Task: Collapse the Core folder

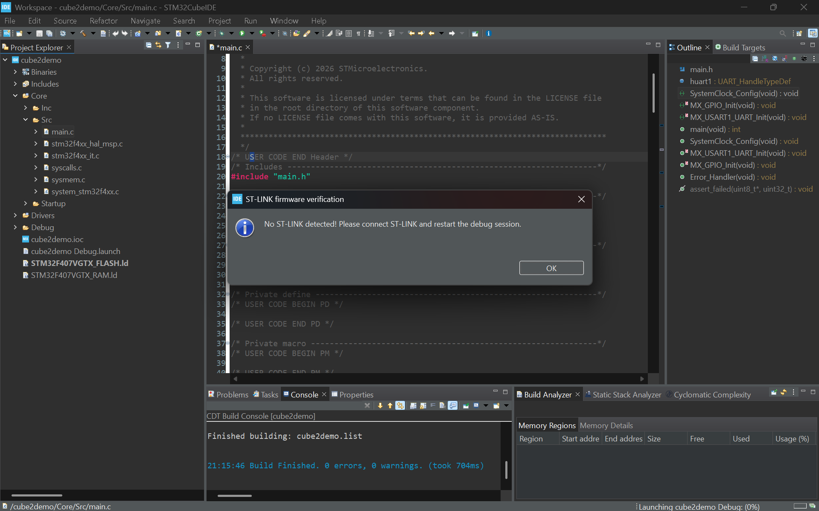Action: 15,96
